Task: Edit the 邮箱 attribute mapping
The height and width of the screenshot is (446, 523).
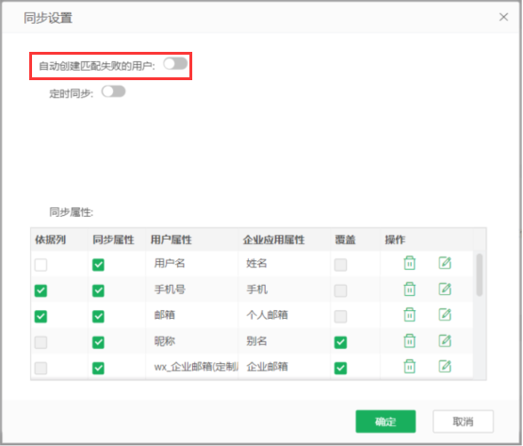Action: pyautogui.click(x=445, y=315)
